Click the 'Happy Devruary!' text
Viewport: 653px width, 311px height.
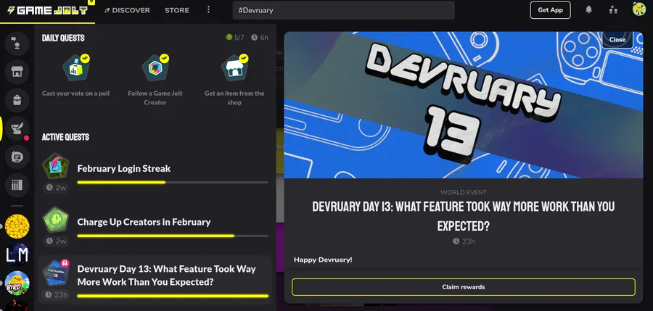323,260
